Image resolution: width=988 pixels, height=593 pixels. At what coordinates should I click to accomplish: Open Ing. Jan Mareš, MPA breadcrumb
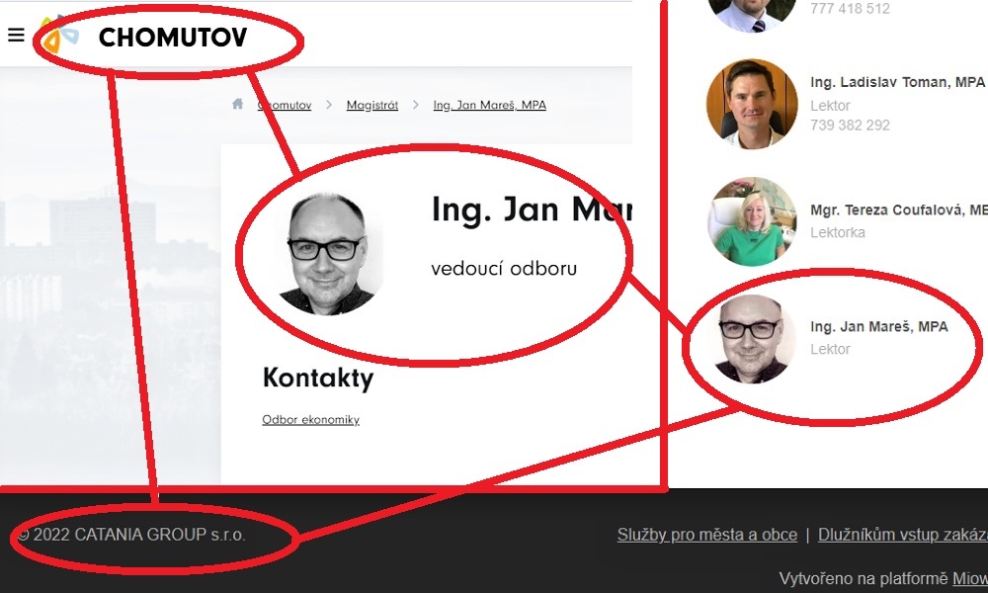pos(490,105)
